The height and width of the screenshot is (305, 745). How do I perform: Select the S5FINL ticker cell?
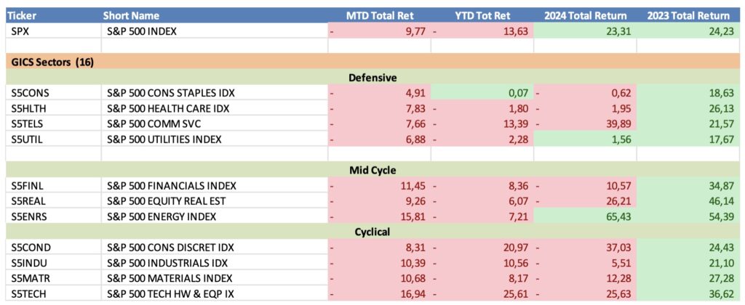pyautogui.click(x=28, y=186)
